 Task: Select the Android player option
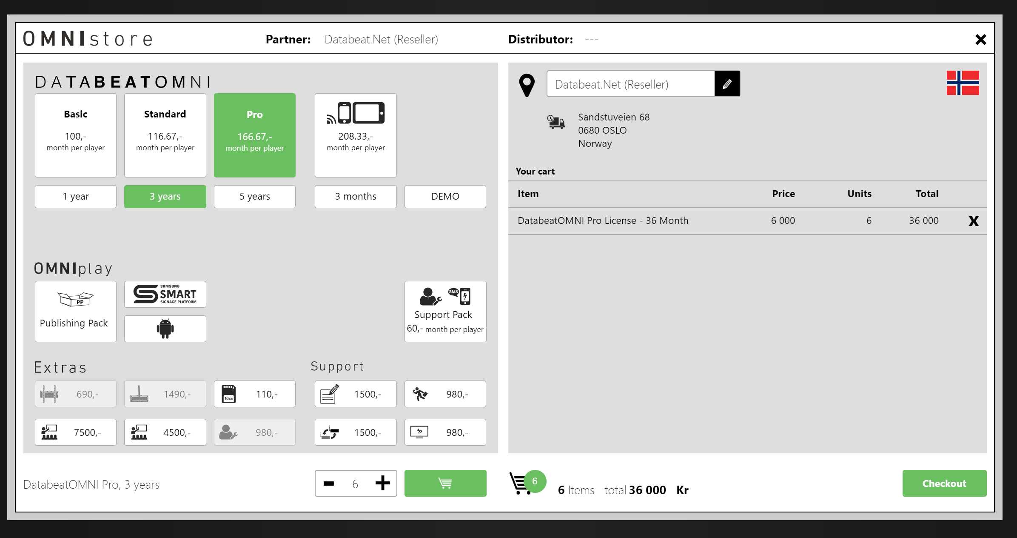(x=165, y=329)
